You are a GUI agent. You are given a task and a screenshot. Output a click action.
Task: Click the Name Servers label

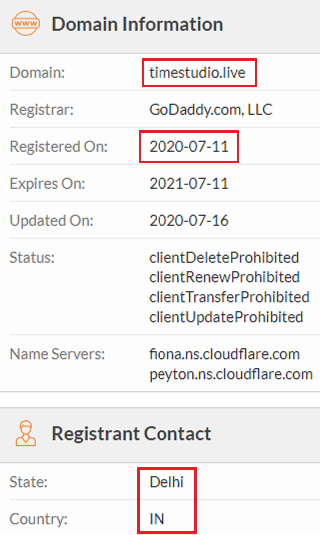[x=57, y=354]
